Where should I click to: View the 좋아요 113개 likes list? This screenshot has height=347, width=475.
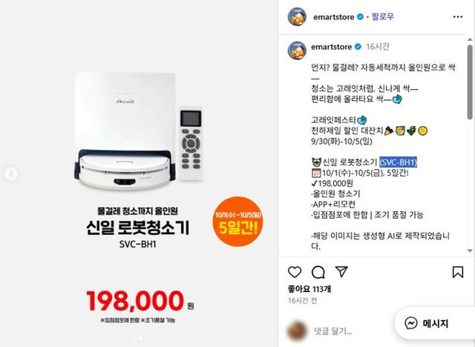point(309,289)
